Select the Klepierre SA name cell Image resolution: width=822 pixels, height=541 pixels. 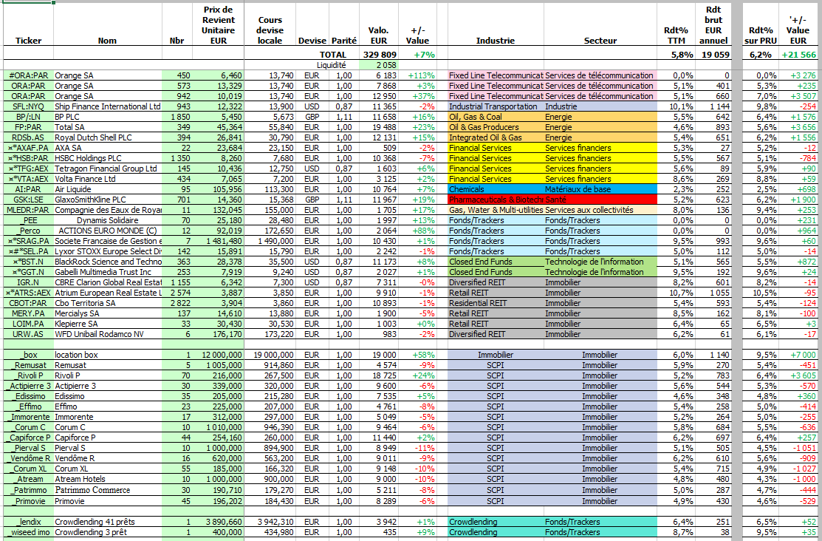point(108,324)
